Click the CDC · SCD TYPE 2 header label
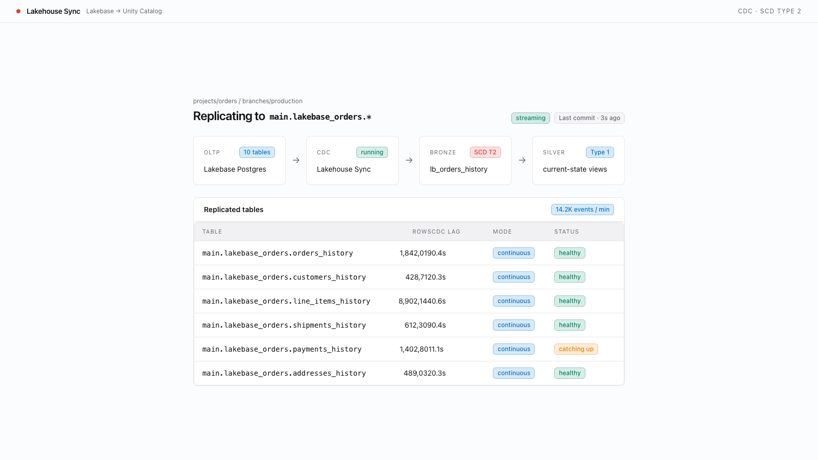Viewport: 818px width, 460px height. click(x=769, y=11)
